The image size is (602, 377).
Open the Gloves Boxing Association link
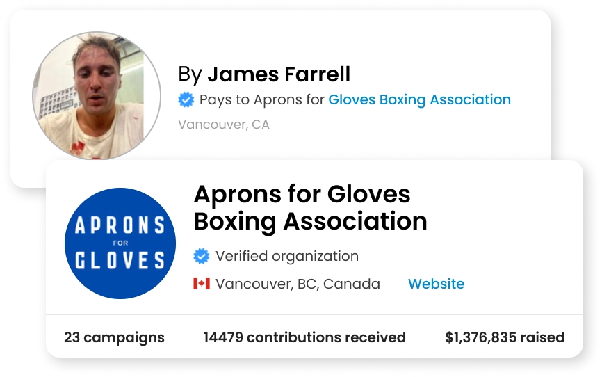[419, 99]
